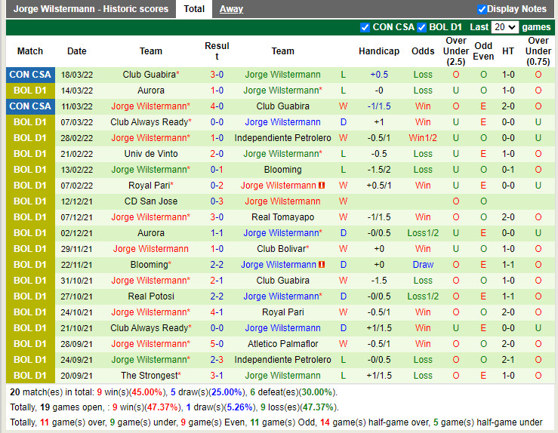Open Real Tomayapo team link
Image resolution: width=558 pixels, height=433 pixels.
[x=282, y=217]
